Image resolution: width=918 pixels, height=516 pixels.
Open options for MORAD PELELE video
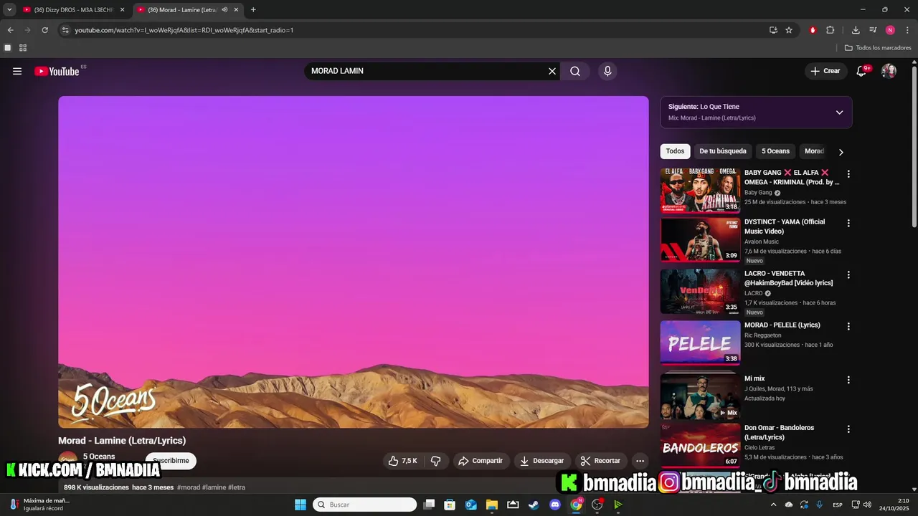[x=848, y=327]
